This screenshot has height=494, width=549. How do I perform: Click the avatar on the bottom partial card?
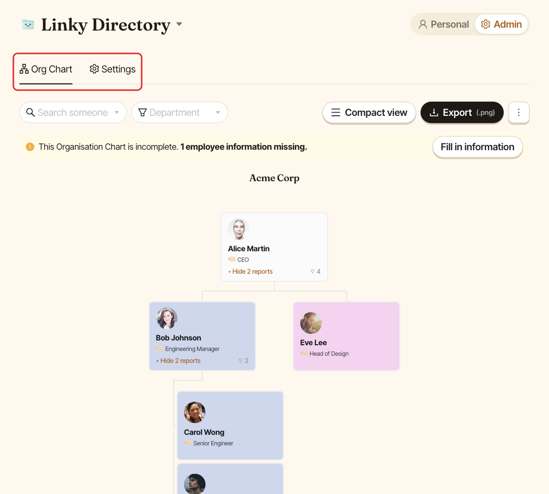click(x=195, y=484)
